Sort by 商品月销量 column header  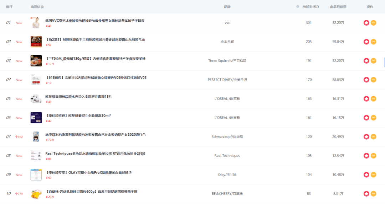click(x=338, y=7)
